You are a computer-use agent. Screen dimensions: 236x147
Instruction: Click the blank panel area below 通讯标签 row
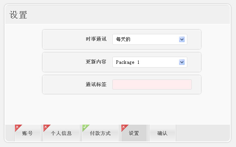pyautogui.click(x=118, y=109)
